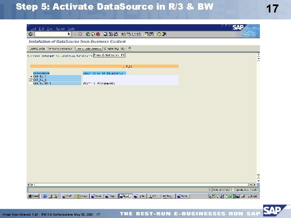The image size is (291, 218).
Task: Click the DataSource column header
Action: 41,73
